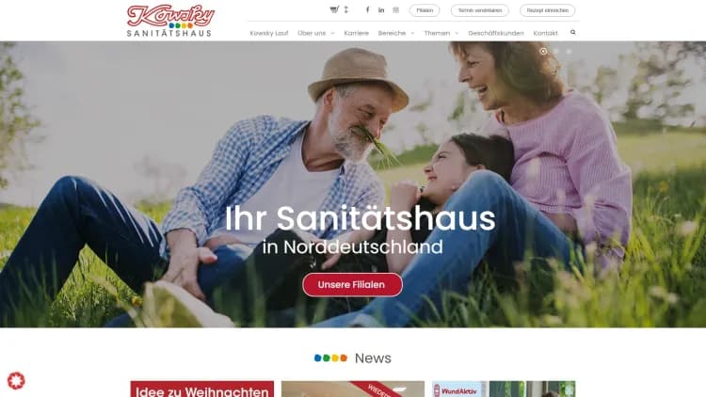Open the Idee zu Weihnachten news thumbnail
This screenshot has height=397, width=706.
click(x=202, y=389)
